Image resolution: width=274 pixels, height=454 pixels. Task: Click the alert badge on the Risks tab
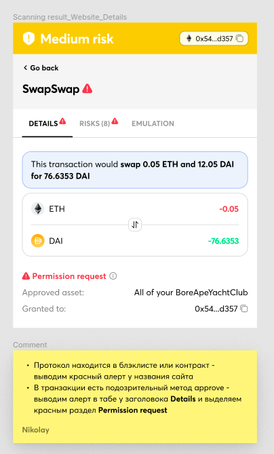(115, 121)
